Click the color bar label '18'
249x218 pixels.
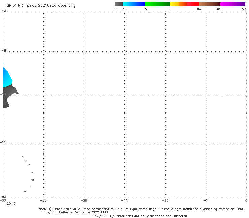[145, 9]
